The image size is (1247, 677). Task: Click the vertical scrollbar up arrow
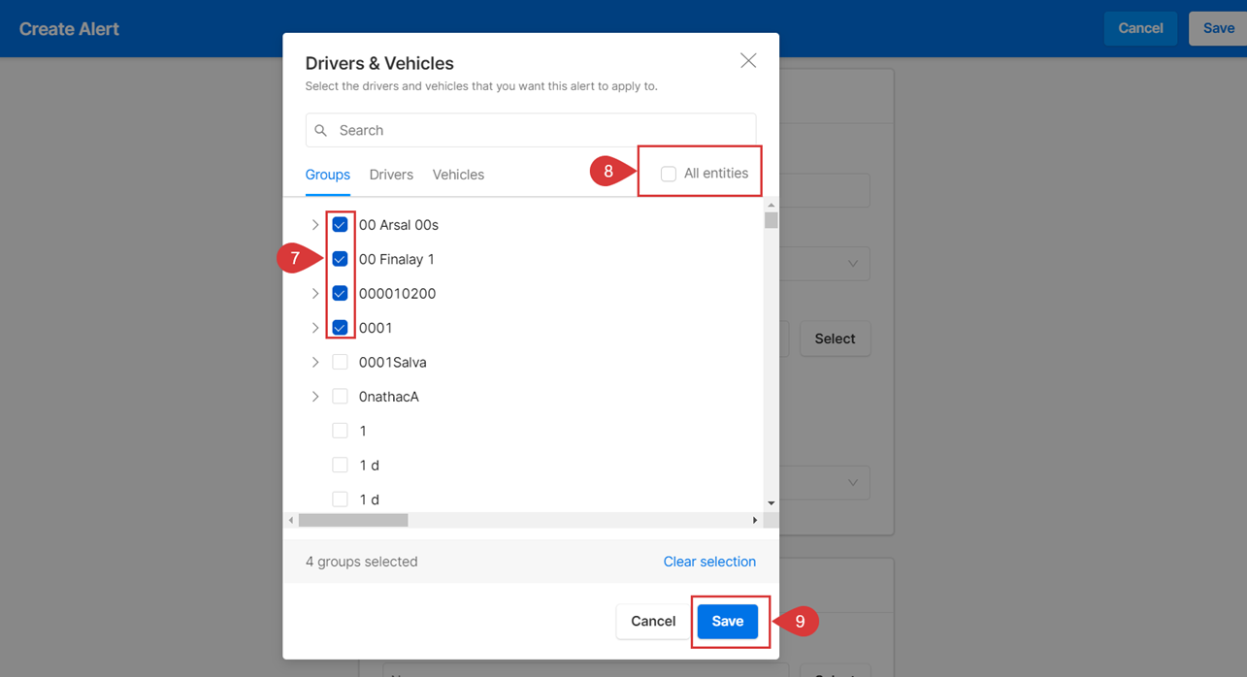pos(771,205)
